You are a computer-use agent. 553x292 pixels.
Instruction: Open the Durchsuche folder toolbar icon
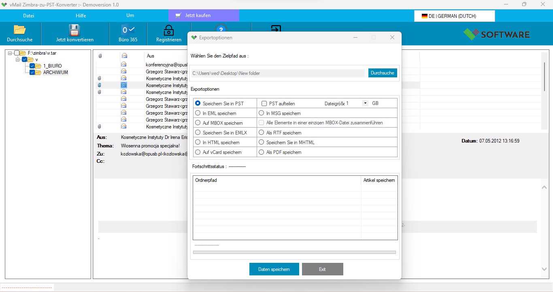click(x=20, y=30)
